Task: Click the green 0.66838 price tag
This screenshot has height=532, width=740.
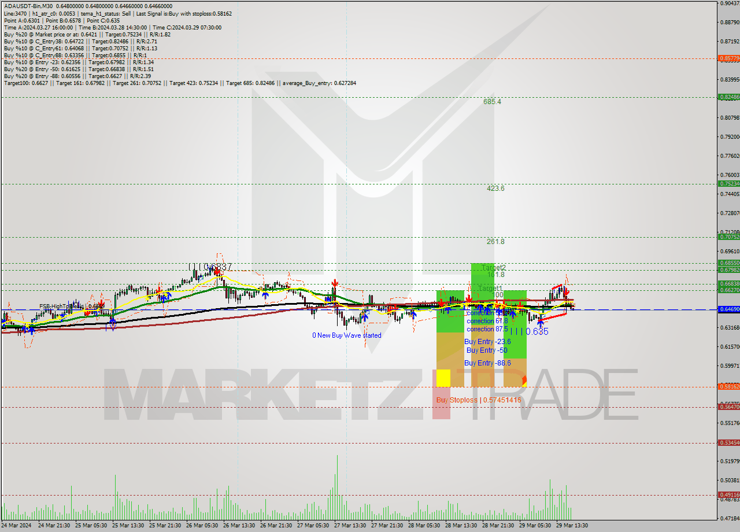Action: pos(728,284)
